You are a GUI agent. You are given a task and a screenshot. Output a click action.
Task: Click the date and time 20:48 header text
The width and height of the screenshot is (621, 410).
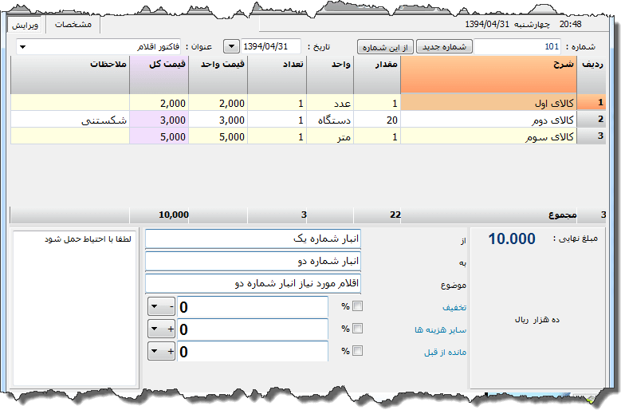click(x=524, y=24)
